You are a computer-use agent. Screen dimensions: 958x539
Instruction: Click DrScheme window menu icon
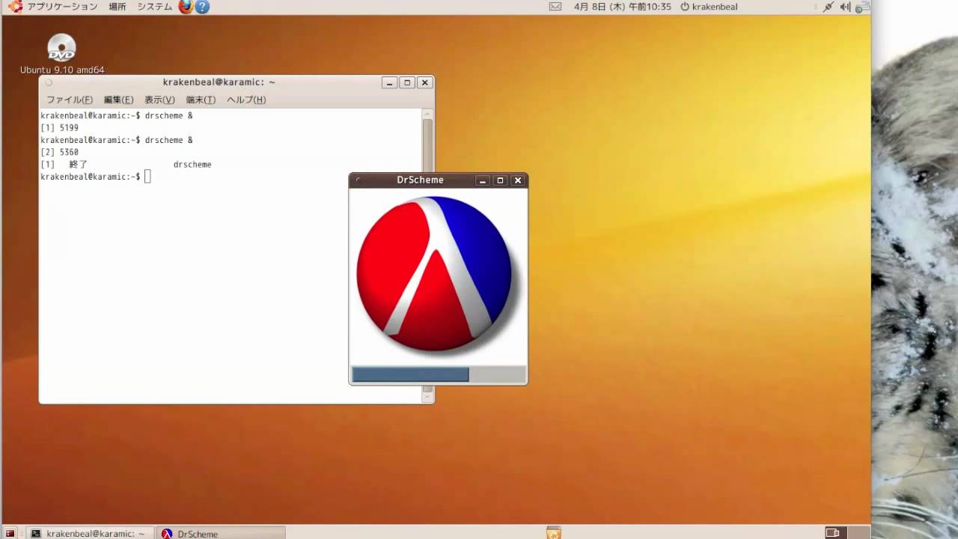tap(359, 180)
